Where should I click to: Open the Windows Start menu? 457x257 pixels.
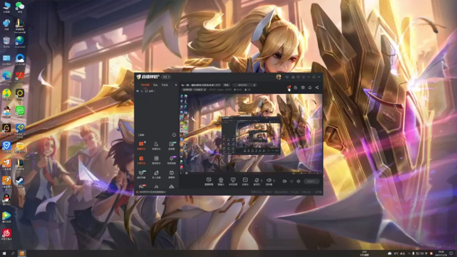4,253
